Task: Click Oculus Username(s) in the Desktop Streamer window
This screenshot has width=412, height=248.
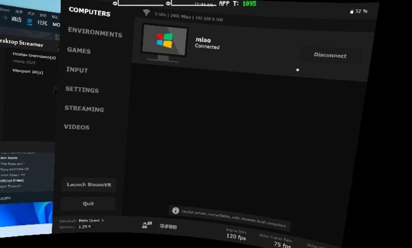Action: point(34,56)
